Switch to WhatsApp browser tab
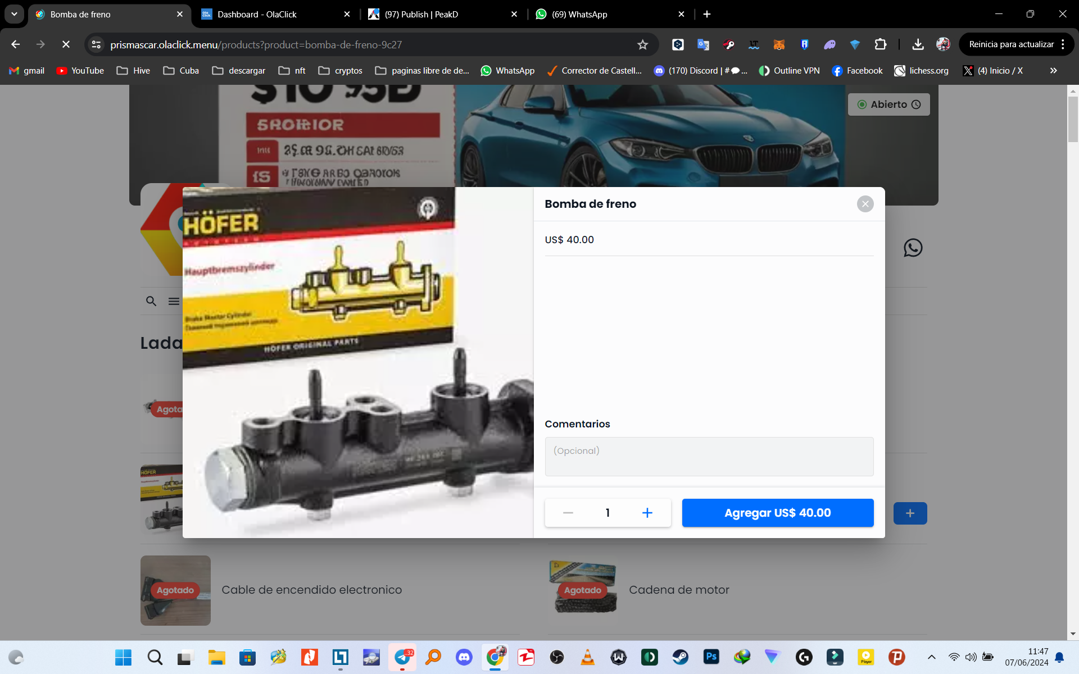 [x=610, y=14]
